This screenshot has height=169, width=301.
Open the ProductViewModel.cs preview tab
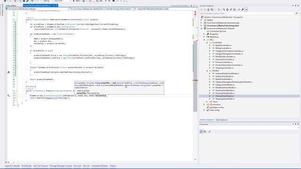coord(180,6)
